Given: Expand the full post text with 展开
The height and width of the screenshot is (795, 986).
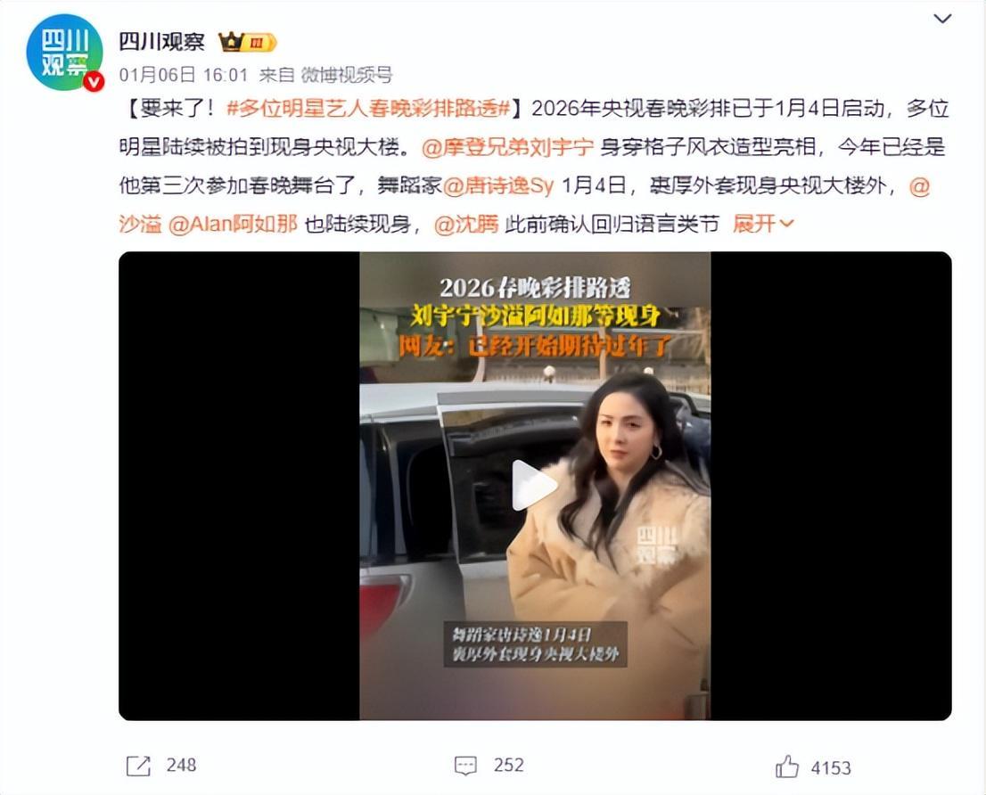Looking at the screenshot, I should tap(763, 224).
